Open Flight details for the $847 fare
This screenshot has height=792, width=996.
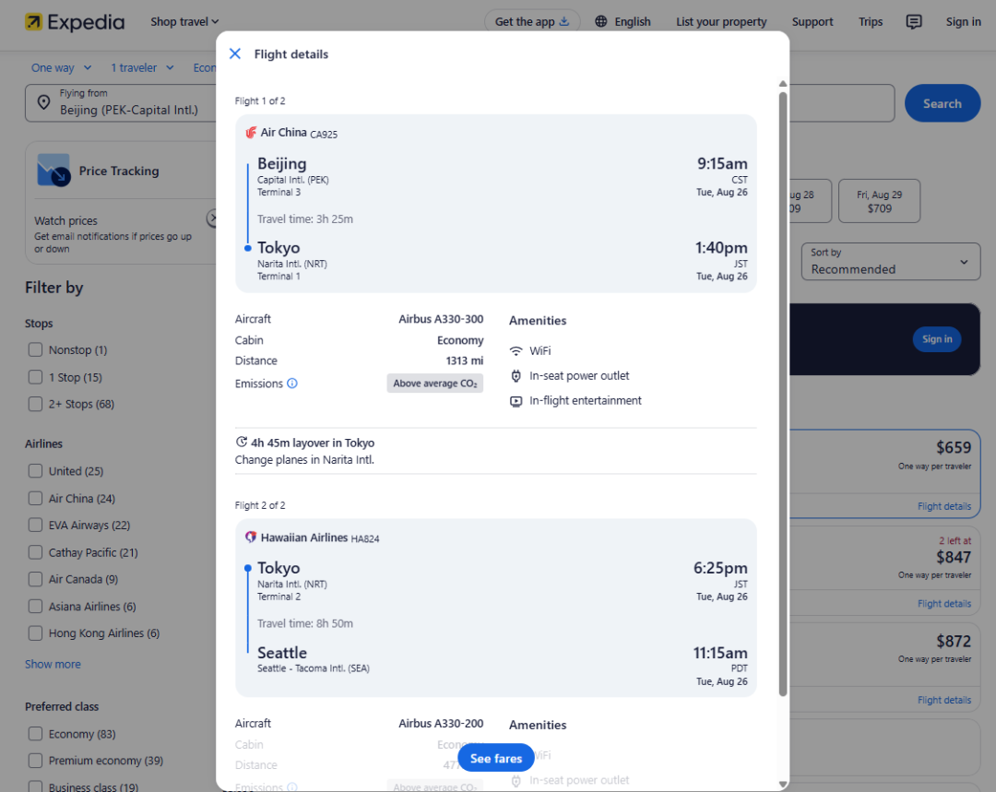tap(944, 603)
